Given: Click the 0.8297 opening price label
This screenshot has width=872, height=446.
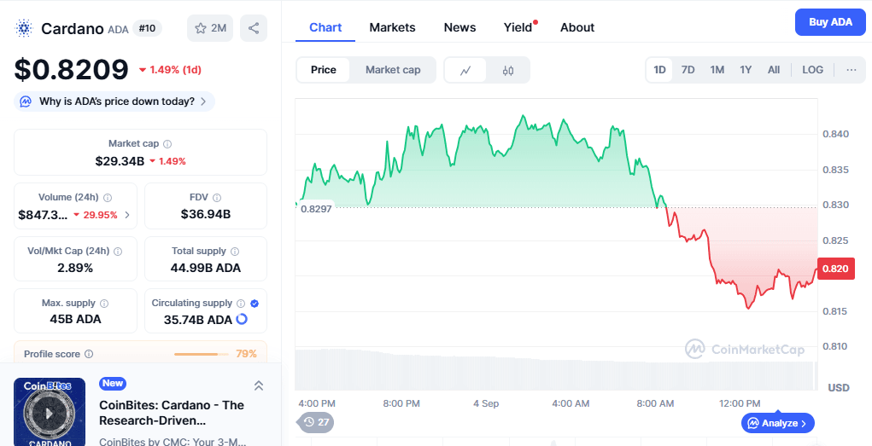Looking at the screenshot, I should (316, 209).
